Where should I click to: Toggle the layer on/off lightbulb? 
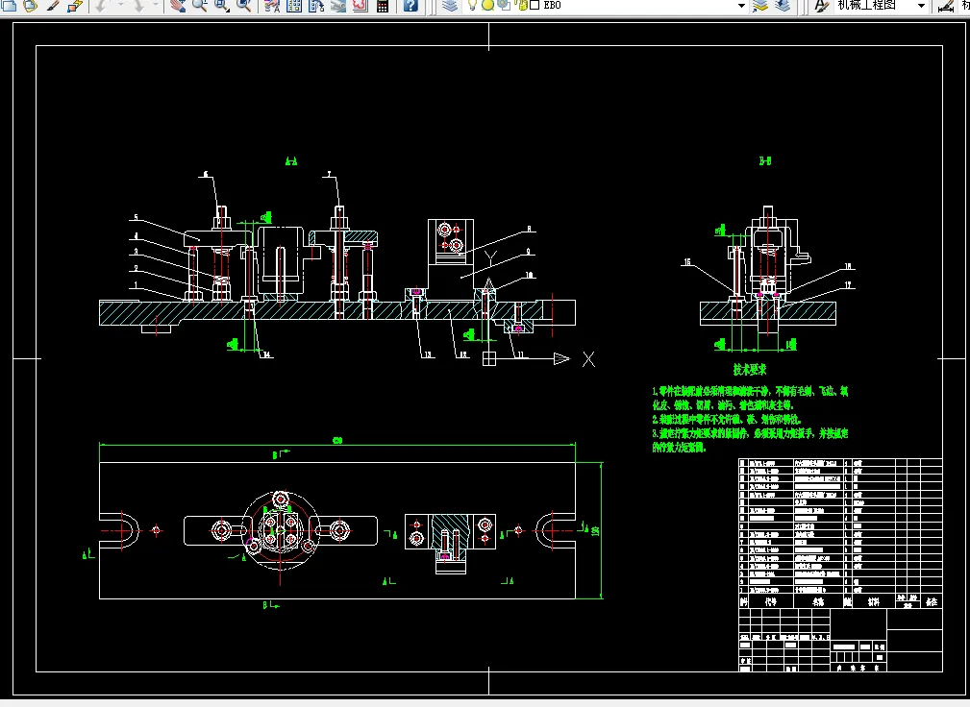[472, 5]
